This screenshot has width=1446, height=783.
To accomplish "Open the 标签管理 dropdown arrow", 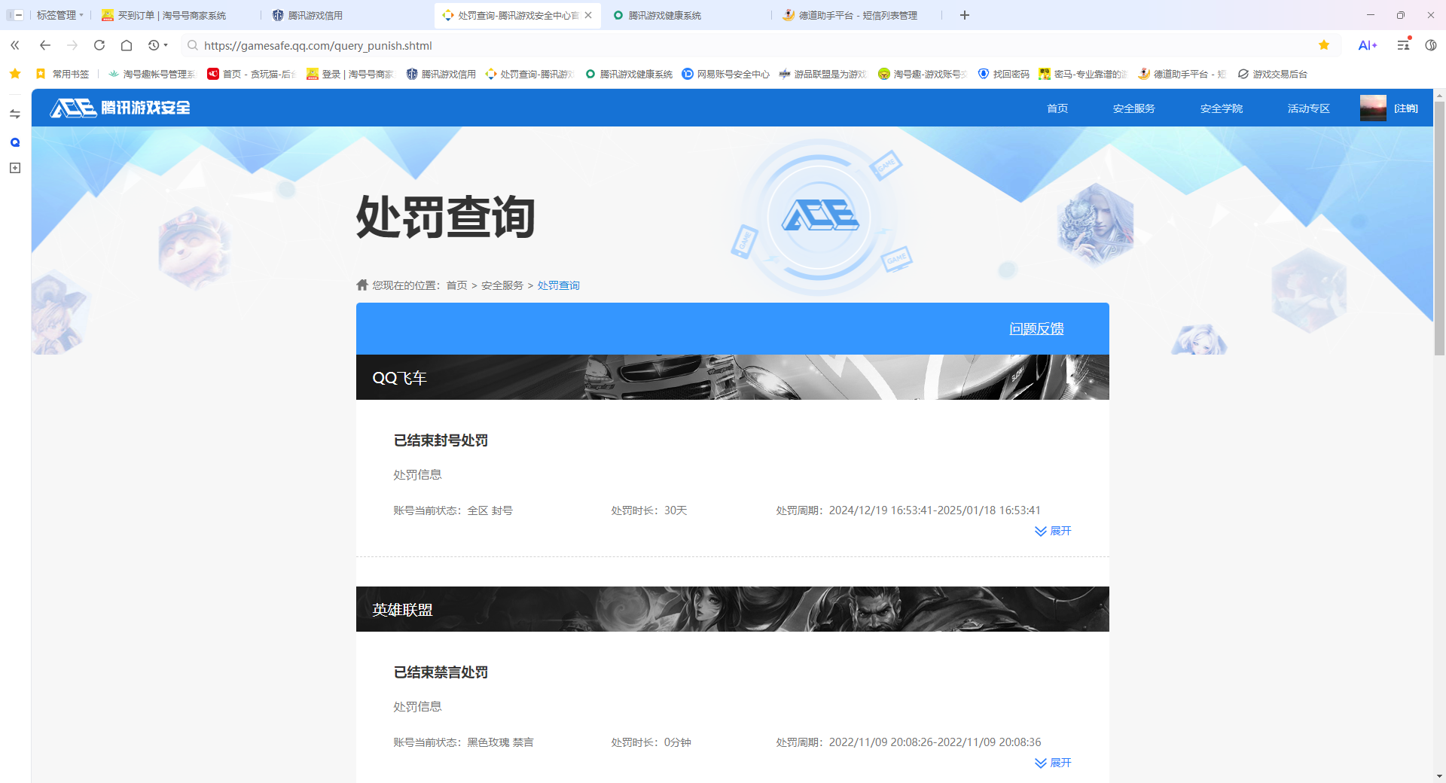I will coord(81,15).
